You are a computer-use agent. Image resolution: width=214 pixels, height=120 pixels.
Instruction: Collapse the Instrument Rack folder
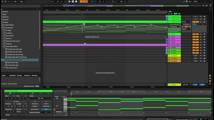(2, 46)
